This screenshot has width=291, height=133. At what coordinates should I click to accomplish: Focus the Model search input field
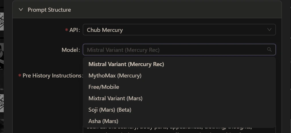175,50
